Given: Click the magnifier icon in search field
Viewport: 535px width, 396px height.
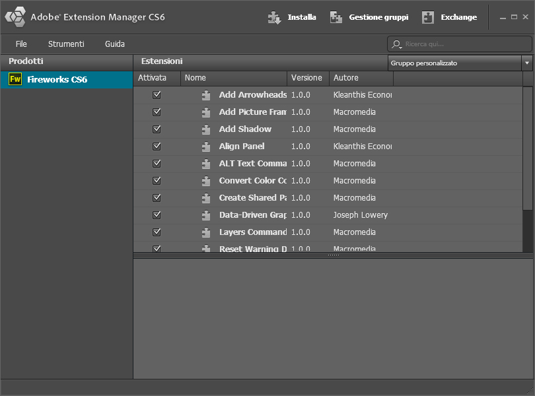Looking at the screenshot, I should (x=396, y=44).
